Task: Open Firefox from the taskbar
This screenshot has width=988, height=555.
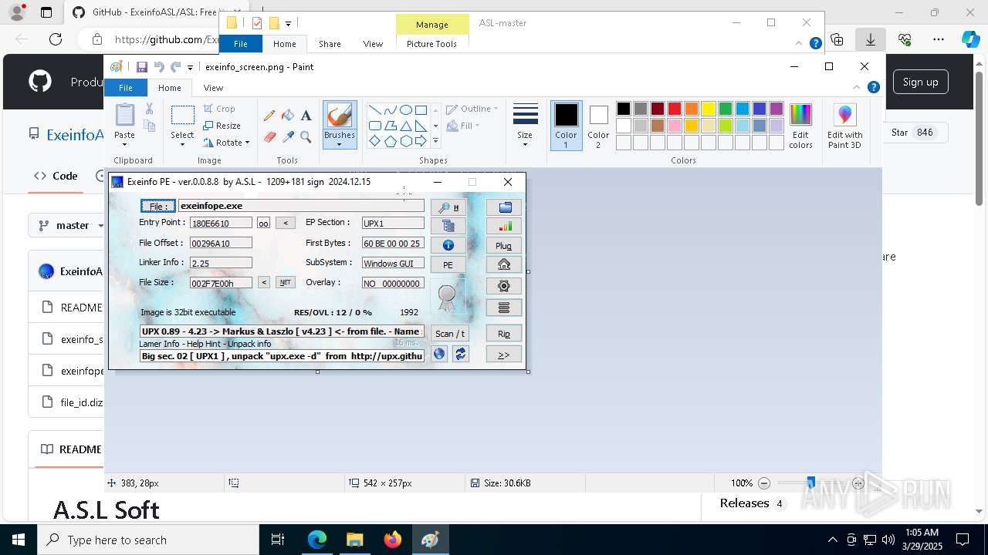Action: (392, 540)
